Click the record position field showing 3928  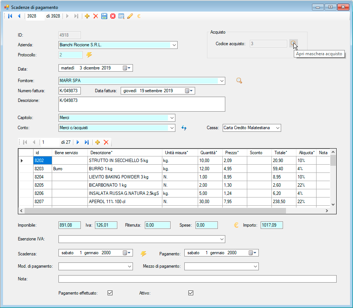[x=35, y=16]
